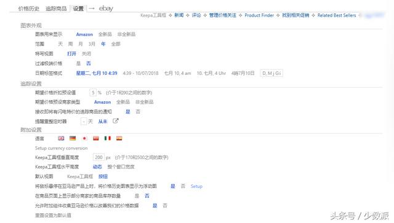Choose 非全新品 for 期望价格预设商家类型
Image resolution: width=394 pixels, height=223 pixels.
click(x=145, y=102)
